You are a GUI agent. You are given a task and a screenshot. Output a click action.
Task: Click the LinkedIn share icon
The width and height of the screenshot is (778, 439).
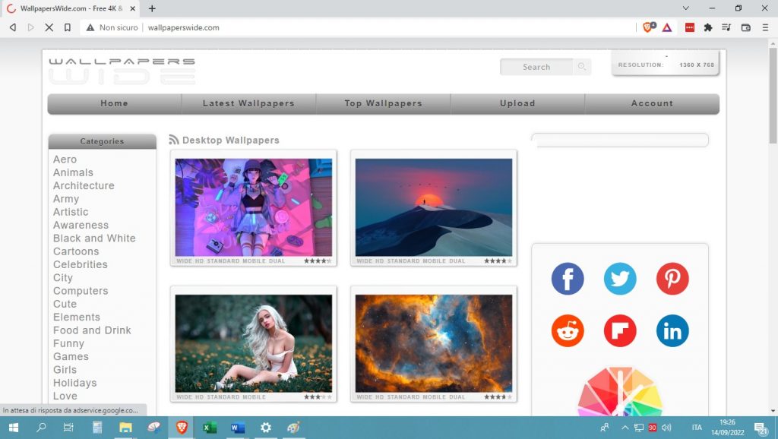click(672, 331)
